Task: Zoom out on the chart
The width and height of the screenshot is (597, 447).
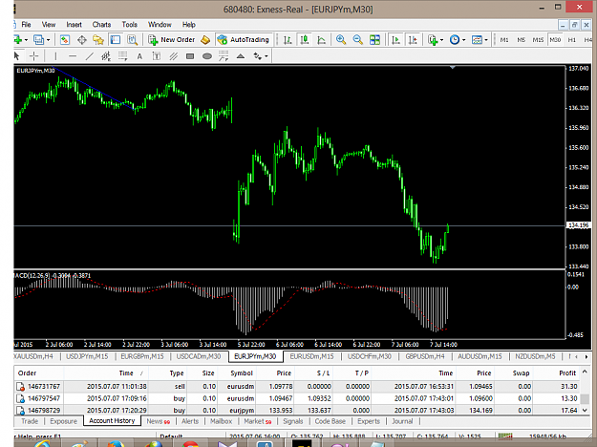Action: click(x=357, y=39)
